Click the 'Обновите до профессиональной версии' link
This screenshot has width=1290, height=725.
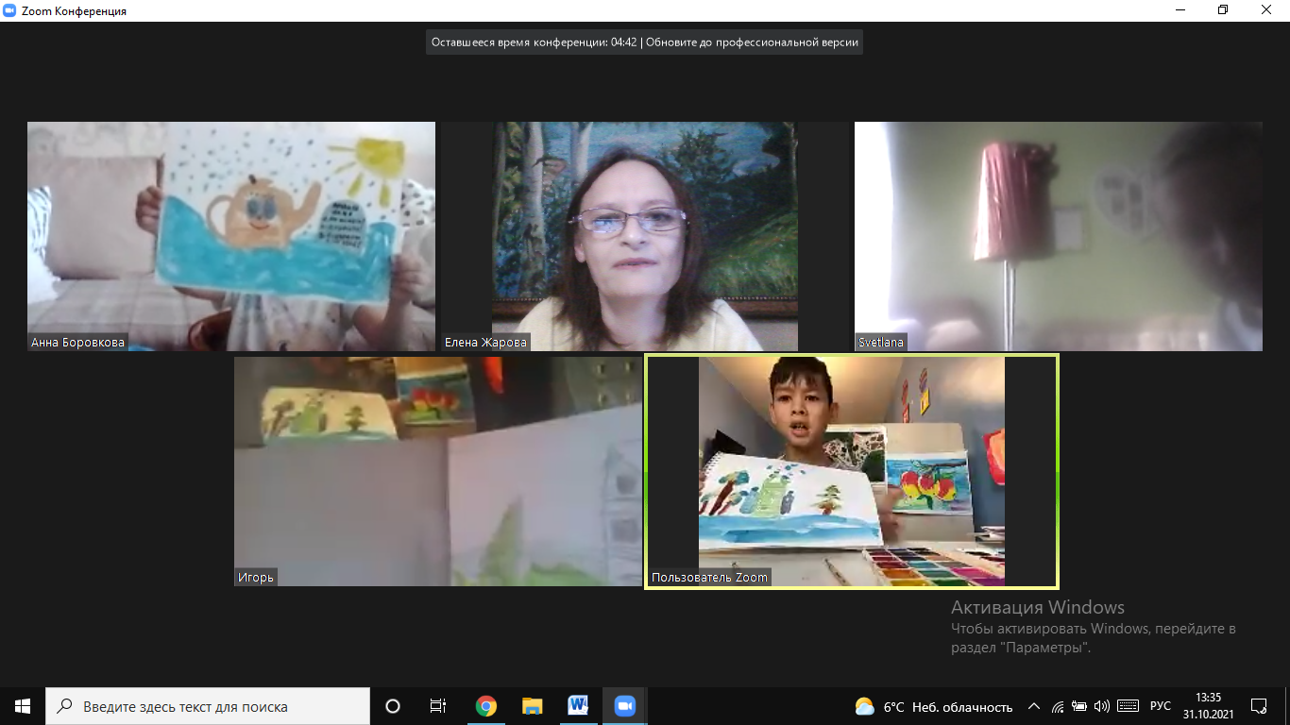point(753,42)
